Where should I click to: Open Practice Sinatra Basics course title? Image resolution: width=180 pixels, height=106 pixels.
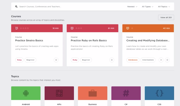tap(29, 40)
